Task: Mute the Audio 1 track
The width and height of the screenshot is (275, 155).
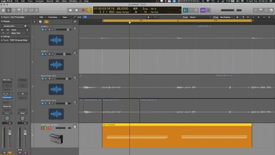Action: click(43, 30)
